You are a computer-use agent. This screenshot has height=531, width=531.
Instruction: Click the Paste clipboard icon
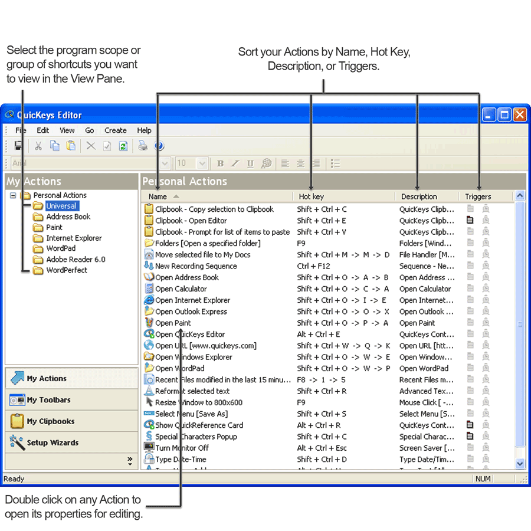pyautogui.click(x=71, y=146)
